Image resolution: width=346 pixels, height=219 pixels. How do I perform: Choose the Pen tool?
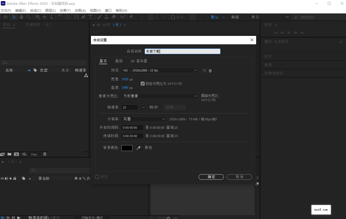(83, 17)
